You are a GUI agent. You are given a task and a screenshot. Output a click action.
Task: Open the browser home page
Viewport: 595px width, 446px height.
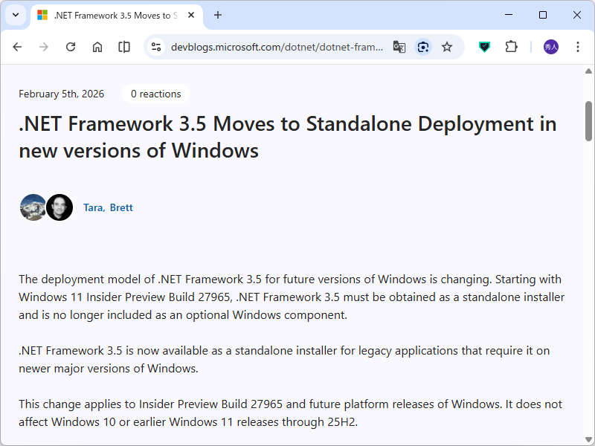coord(97,47)
